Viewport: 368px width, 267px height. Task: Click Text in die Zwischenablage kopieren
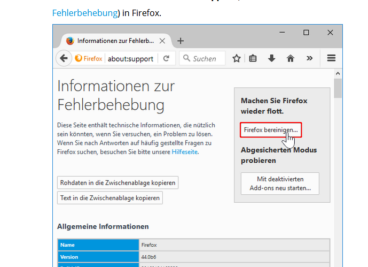point(110,198)
